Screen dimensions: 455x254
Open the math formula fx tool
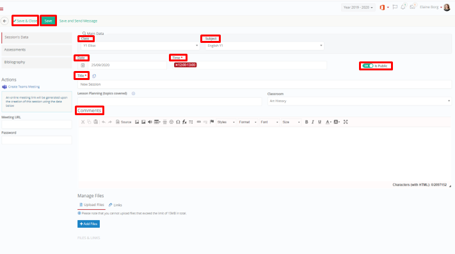184,122
